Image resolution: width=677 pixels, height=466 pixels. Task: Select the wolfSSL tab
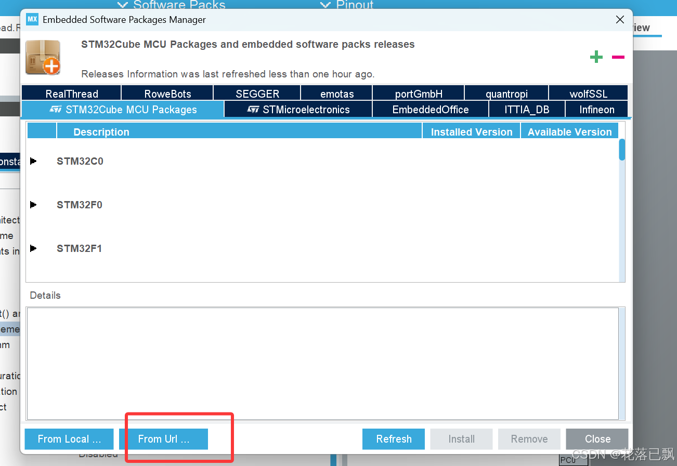click(589, 94)
